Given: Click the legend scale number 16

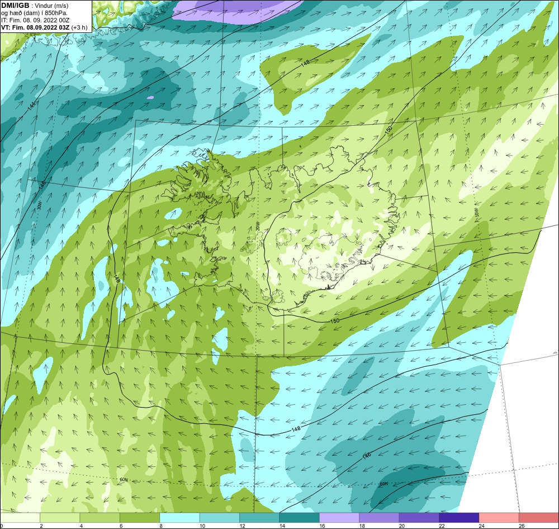Looking at the screenshot, I should 322,526.
